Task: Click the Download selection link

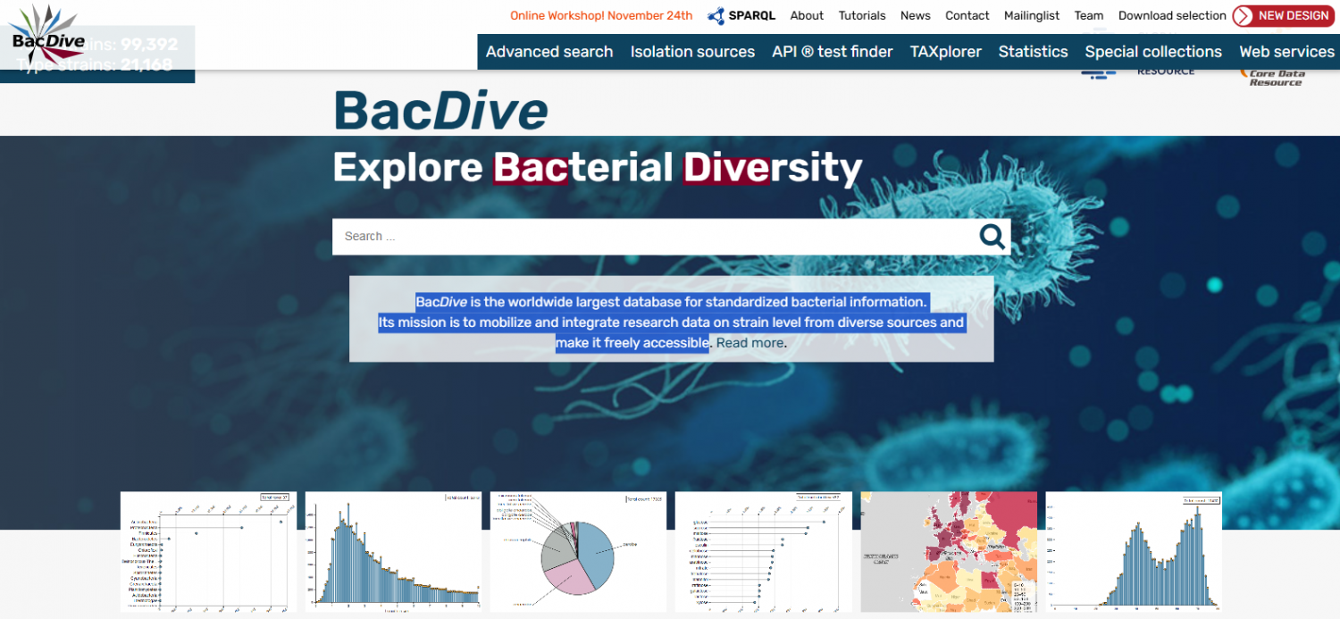Action: [x=1172, y=16]
